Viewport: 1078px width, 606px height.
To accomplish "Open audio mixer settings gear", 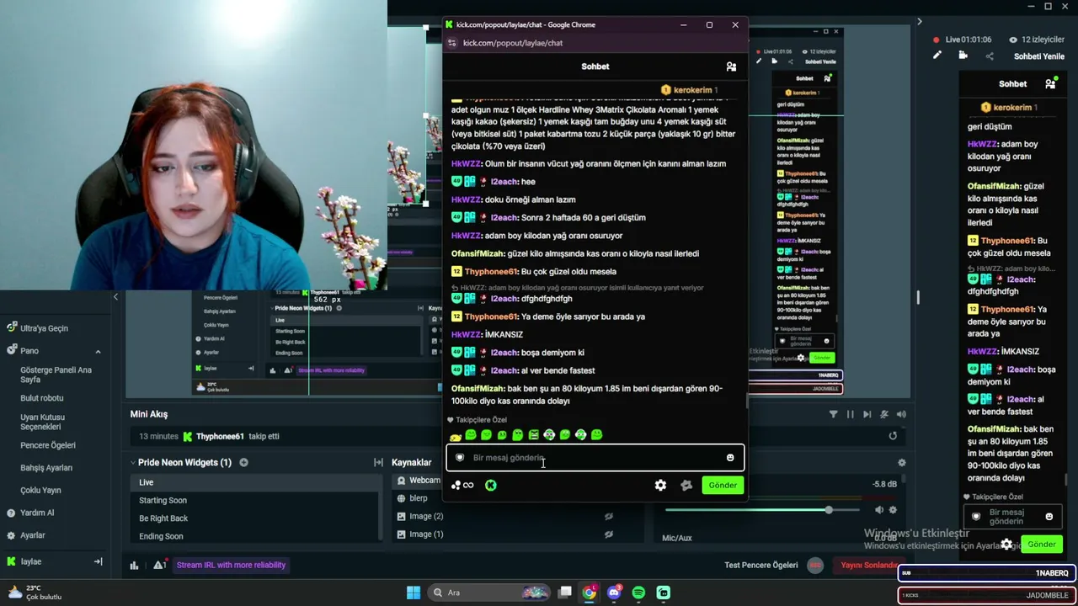I will tap(902, 462).
